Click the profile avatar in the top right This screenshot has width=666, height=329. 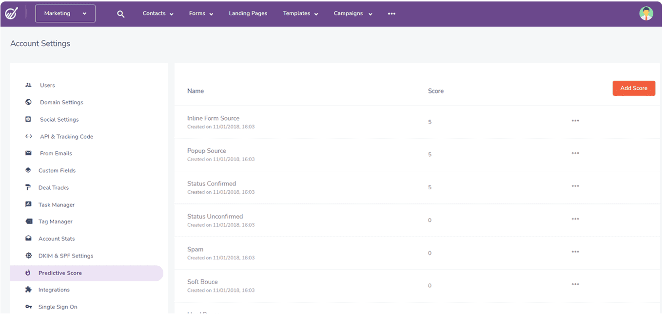[646, 13]
